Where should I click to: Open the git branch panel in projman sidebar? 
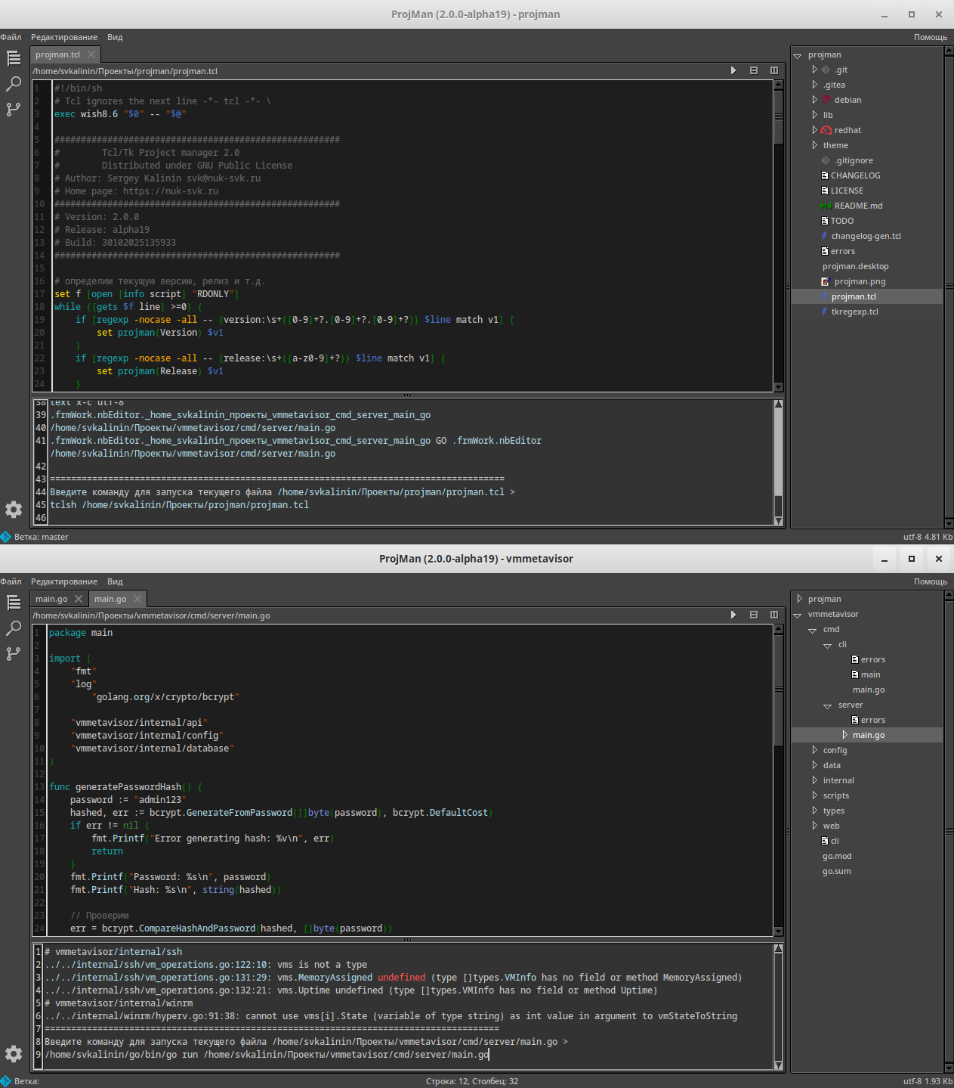tap(13, 110)
